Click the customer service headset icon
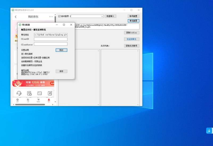This screenshot has width=213, height=146. click(19, 93)
